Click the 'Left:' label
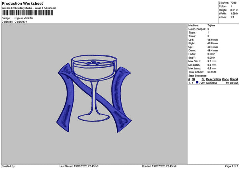The width and height of the screenshot is (240, 169). pos(191,40)
